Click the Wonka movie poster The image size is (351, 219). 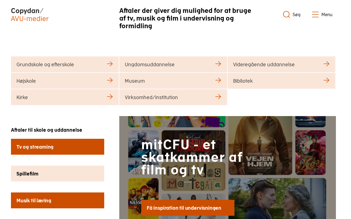pos(310,152)
